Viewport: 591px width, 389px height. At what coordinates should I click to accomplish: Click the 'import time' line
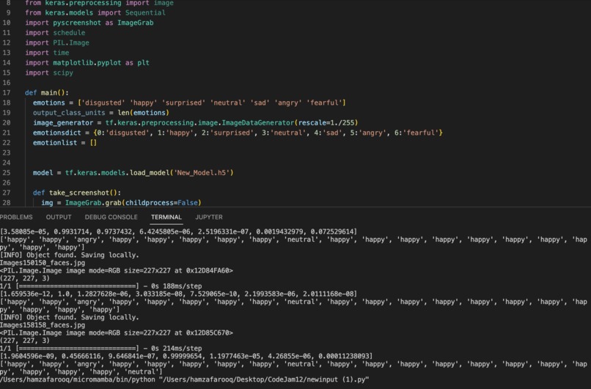47,53
